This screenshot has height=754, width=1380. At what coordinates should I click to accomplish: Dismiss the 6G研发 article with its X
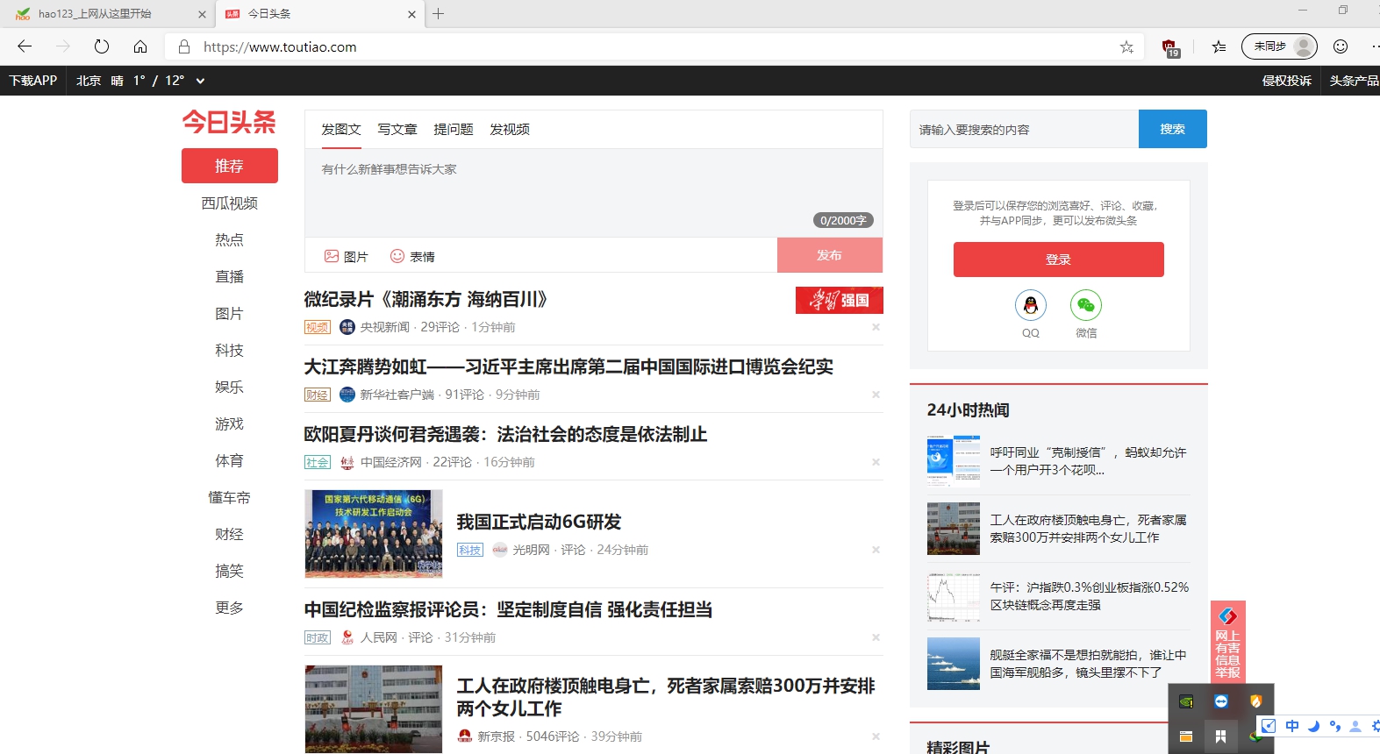(876, 550)
